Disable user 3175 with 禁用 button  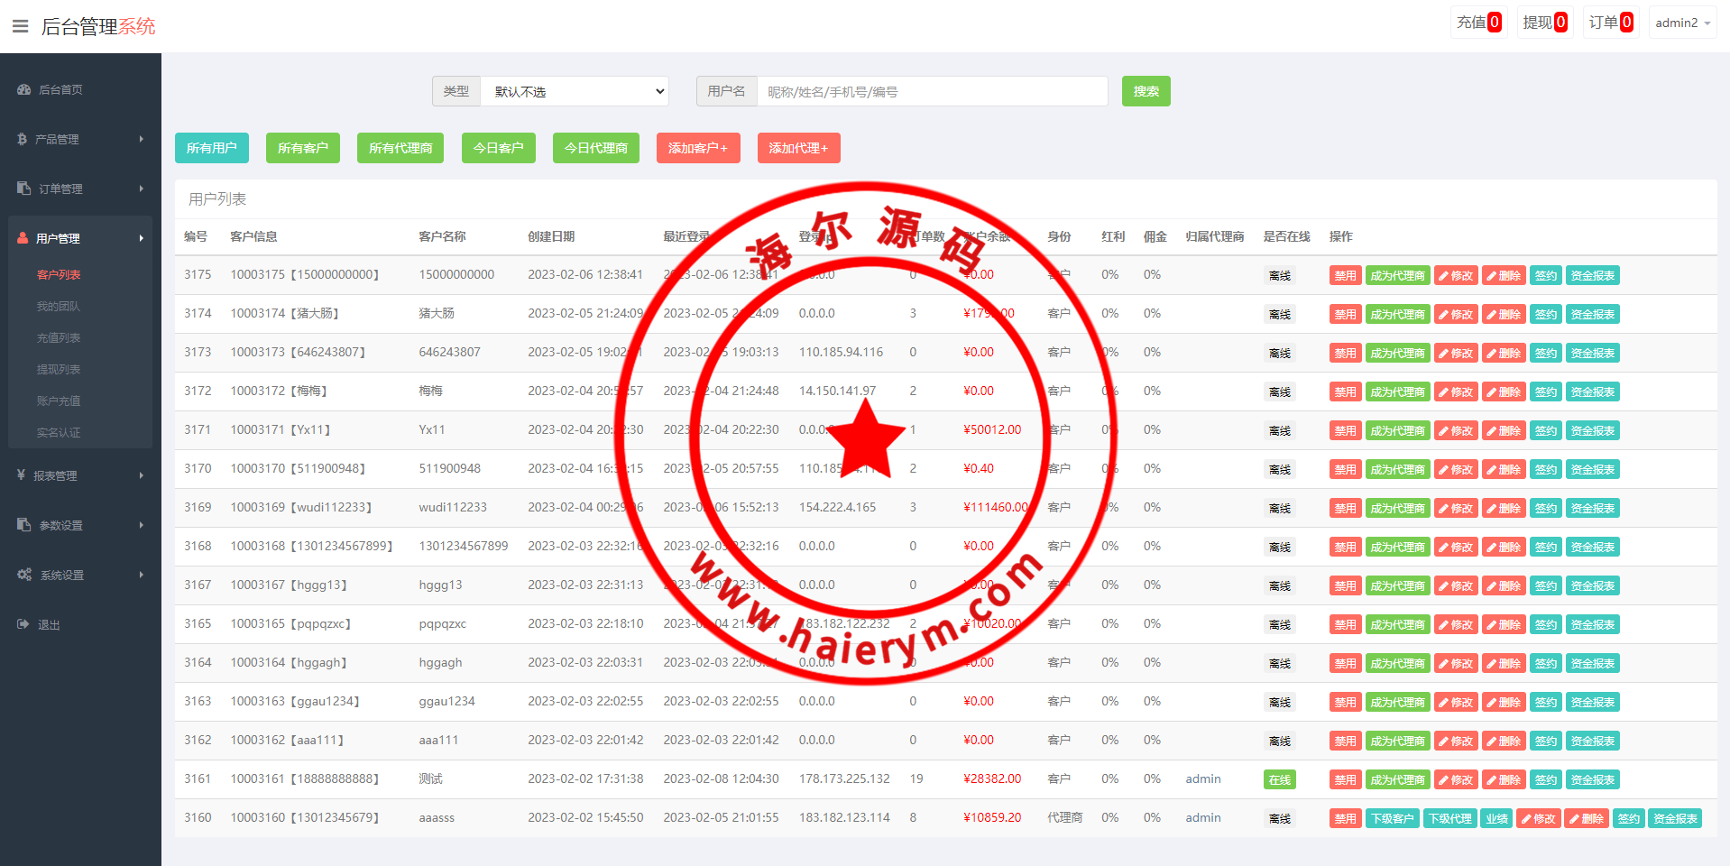[x=1345, y=276]
